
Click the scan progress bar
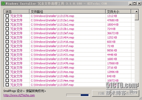click(x=78, y=95)
